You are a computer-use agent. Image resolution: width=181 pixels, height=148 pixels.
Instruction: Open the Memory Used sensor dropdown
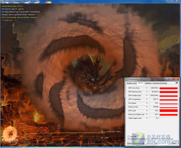[147, 107]
